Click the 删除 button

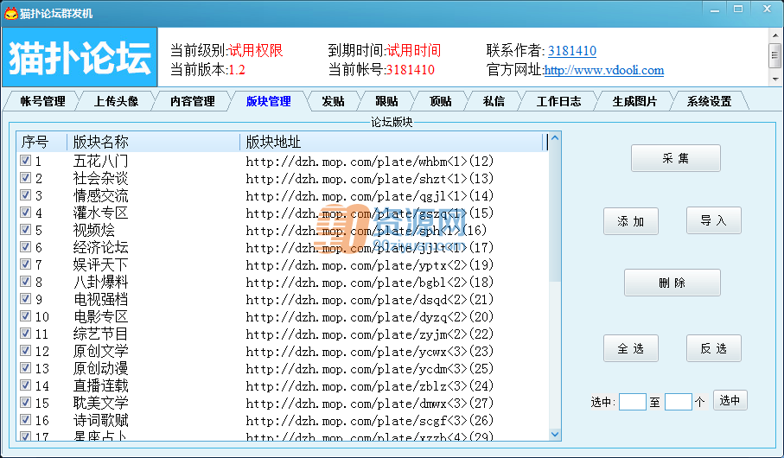672,283
